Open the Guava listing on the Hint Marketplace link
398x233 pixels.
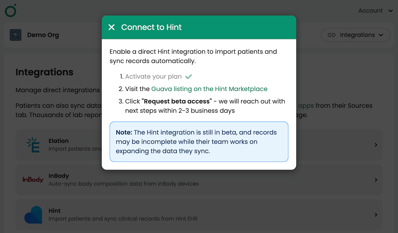pyautogui.click(x=209, y=89)
